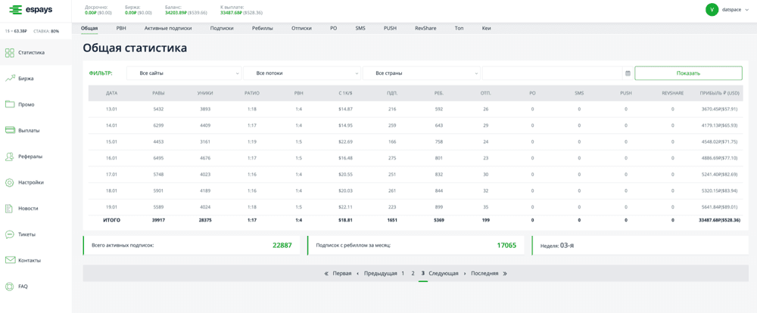
Task: Go to the Последняя page link
Action: click(484, 274)
